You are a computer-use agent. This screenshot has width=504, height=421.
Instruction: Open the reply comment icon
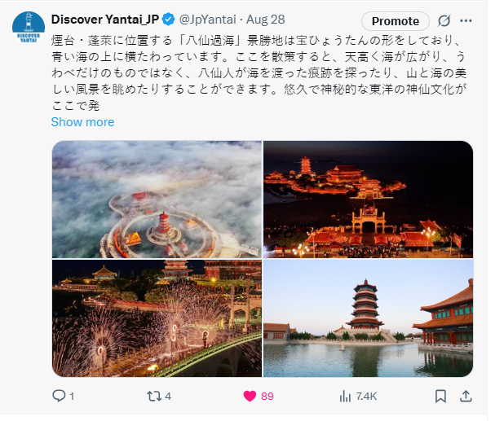pyautogui.click(x=59, y=396)
